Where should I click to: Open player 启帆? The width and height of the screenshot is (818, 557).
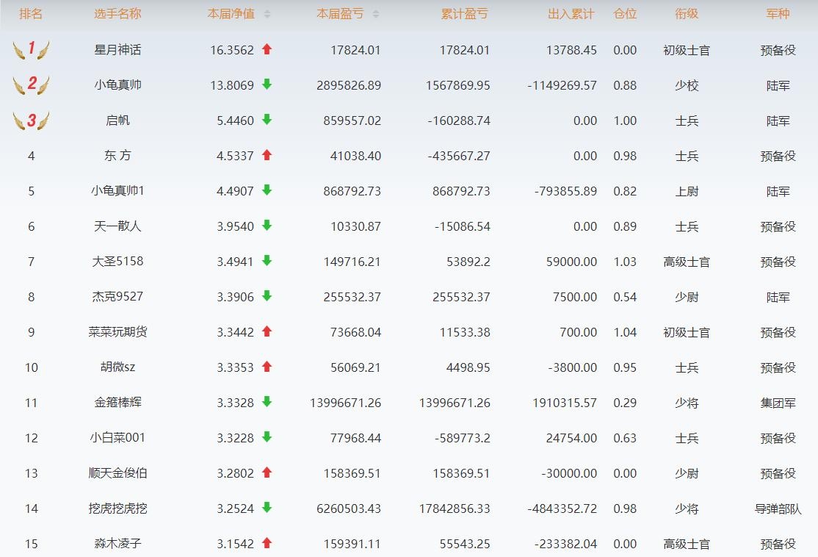117,120
